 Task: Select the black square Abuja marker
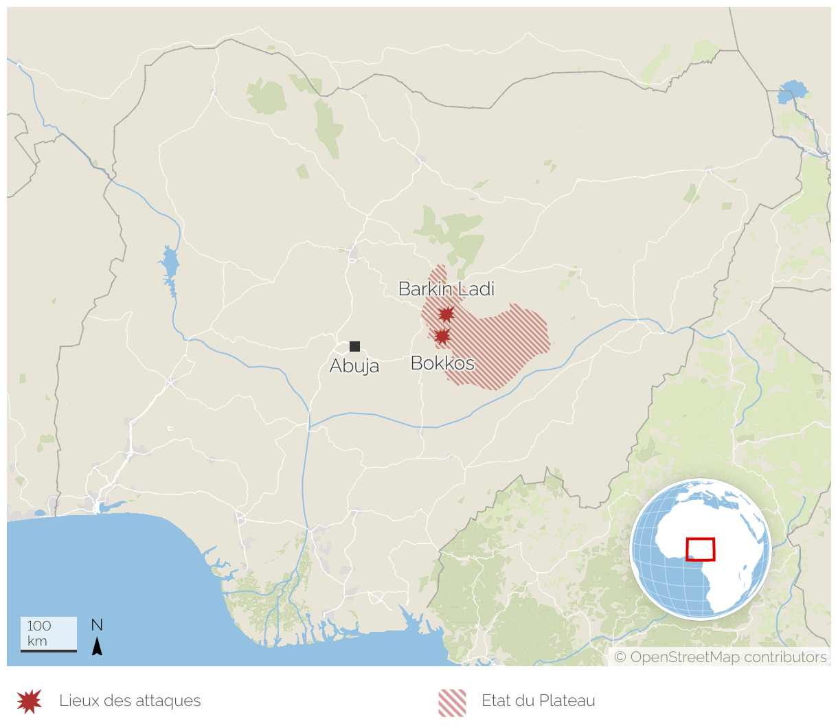point(354,346)
